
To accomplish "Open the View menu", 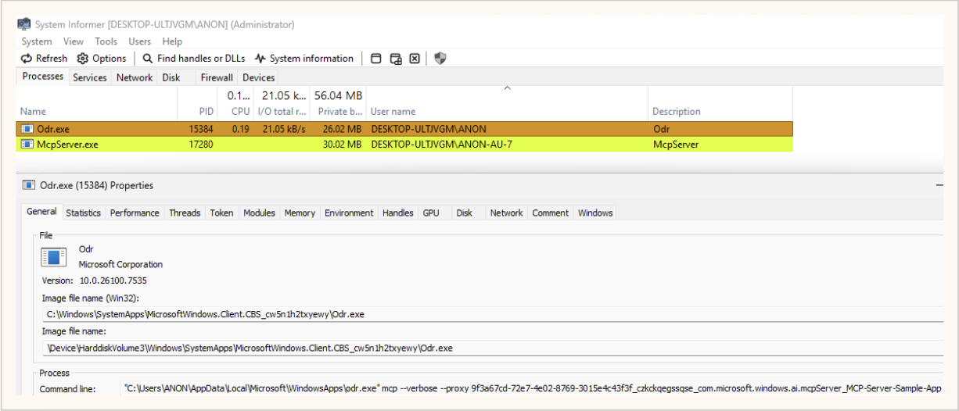I will (x=74, y=41).
